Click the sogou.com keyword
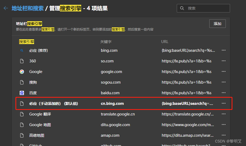The width and height of the screenshot is (246, 146). 110,82
